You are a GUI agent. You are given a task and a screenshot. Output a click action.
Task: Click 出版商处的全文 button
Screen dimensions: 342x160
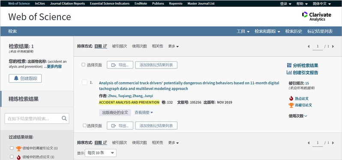point(115,113)
